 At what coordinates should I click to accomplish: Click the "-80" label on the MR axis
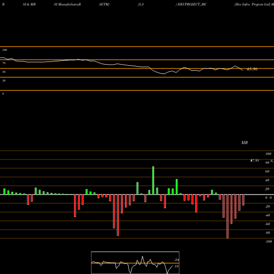point(267,233)
